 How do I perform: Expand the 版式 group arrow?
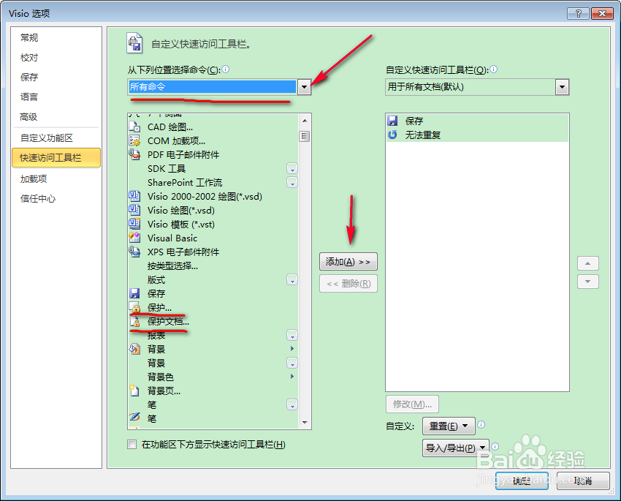coord(292,280)
